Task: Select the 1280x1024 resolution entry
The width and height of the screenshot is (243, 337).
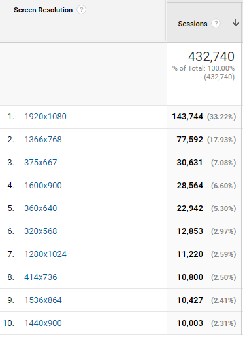Action: pyautogui.click(x=45, y=254)
